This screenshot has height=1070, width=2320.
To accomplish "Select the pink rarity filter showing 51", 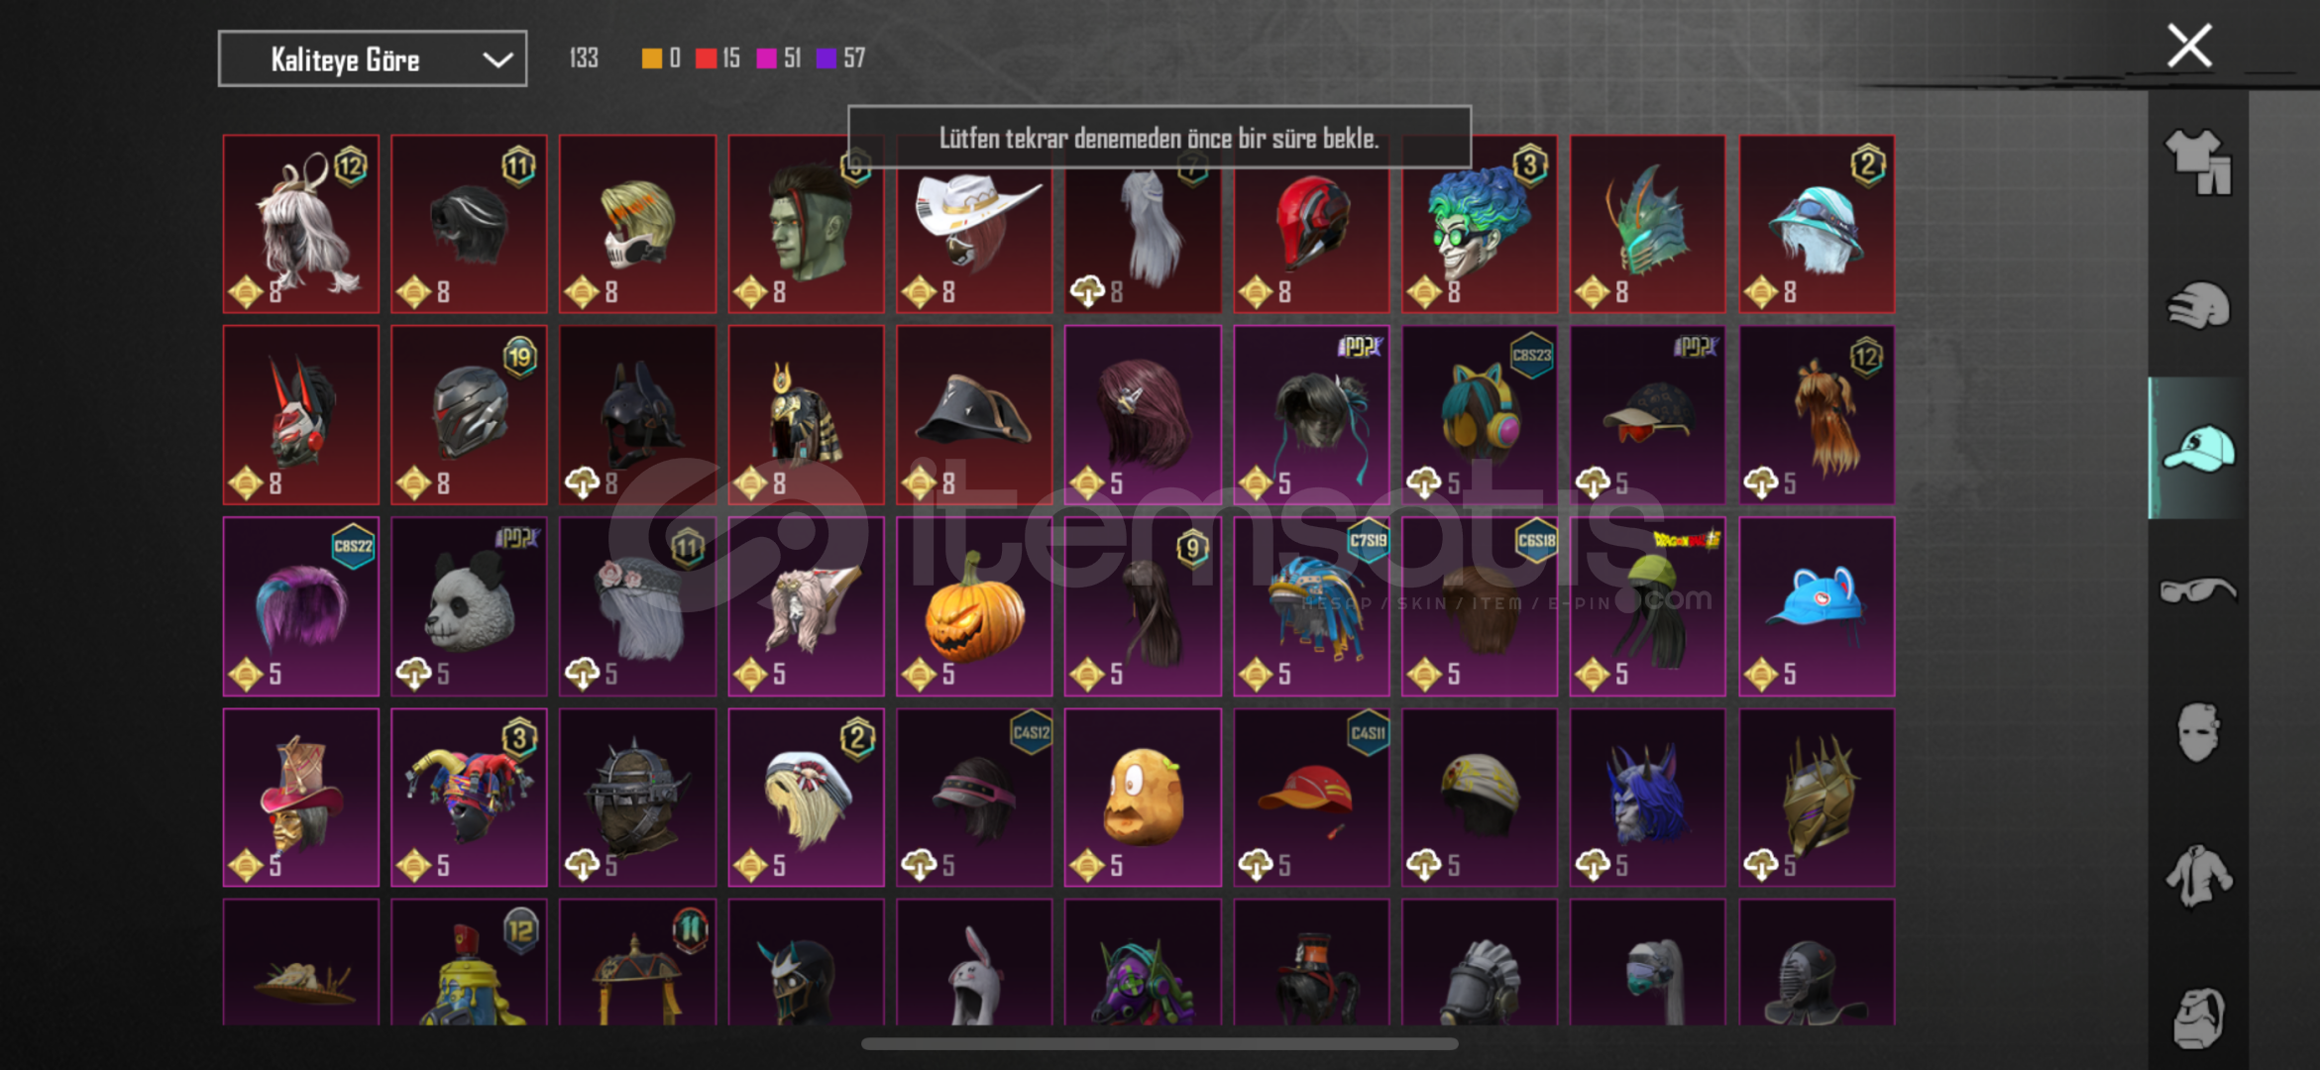I will point(778,58).
